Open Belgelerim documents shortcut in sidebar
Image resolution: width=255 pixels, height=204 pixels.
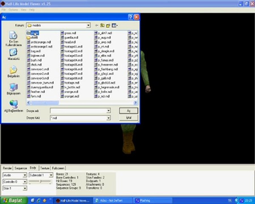tap(13, 72)
